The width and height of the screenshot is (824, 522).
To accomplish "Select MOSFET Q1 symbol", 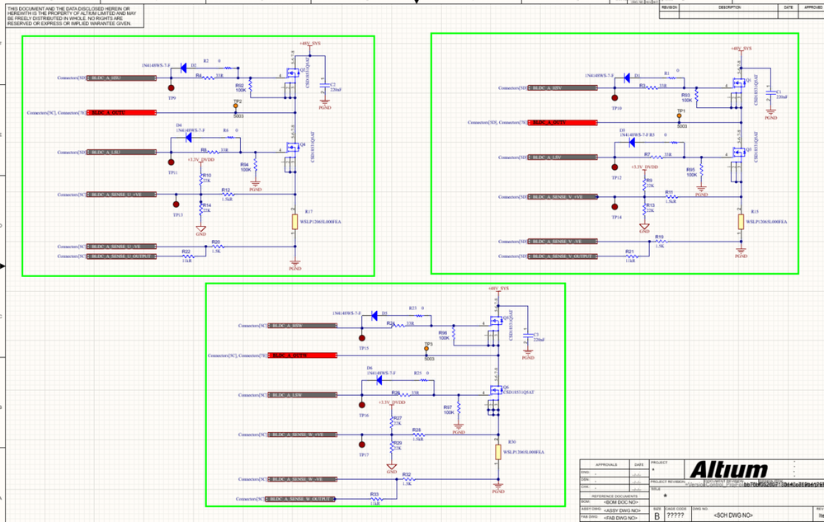I will (x=739, y=83).
